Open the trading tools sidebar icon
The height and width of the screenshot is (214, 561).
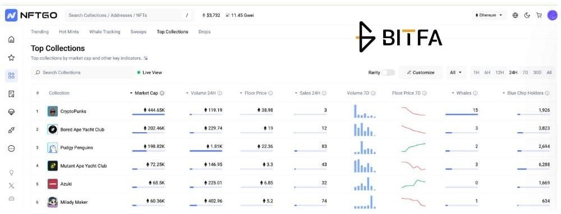point(11,131)
